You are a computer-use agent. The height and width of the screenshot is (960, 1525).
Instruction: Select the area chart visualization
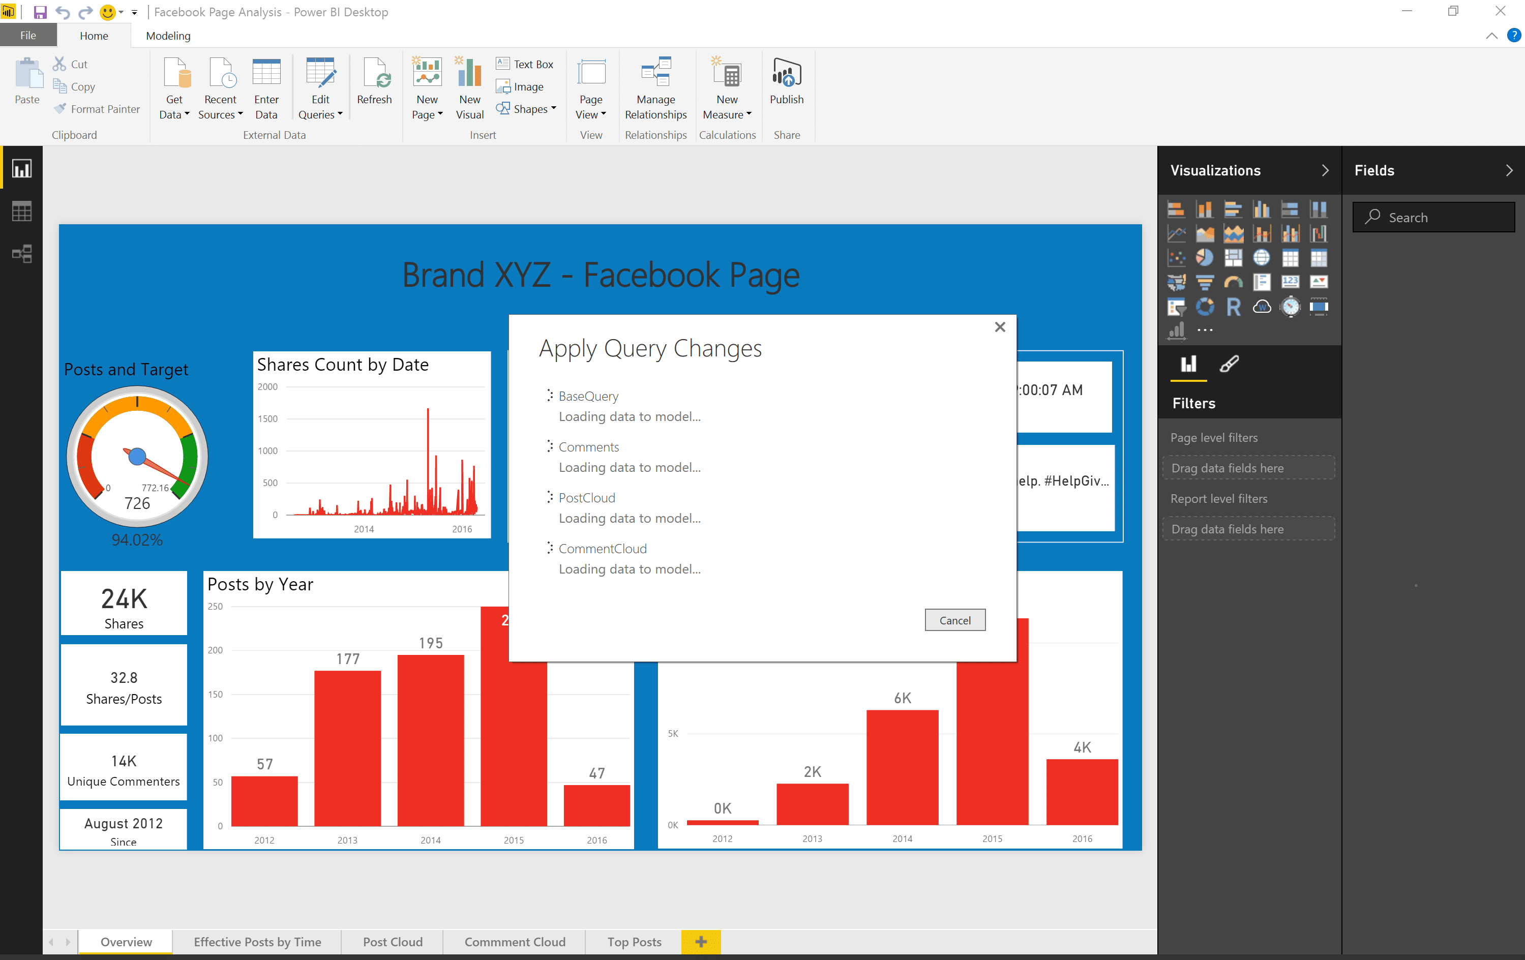coord(1205,234)
